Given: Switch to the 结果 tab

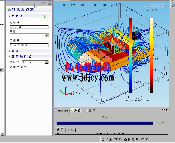Looking at the screenshot, I should 90,110.
